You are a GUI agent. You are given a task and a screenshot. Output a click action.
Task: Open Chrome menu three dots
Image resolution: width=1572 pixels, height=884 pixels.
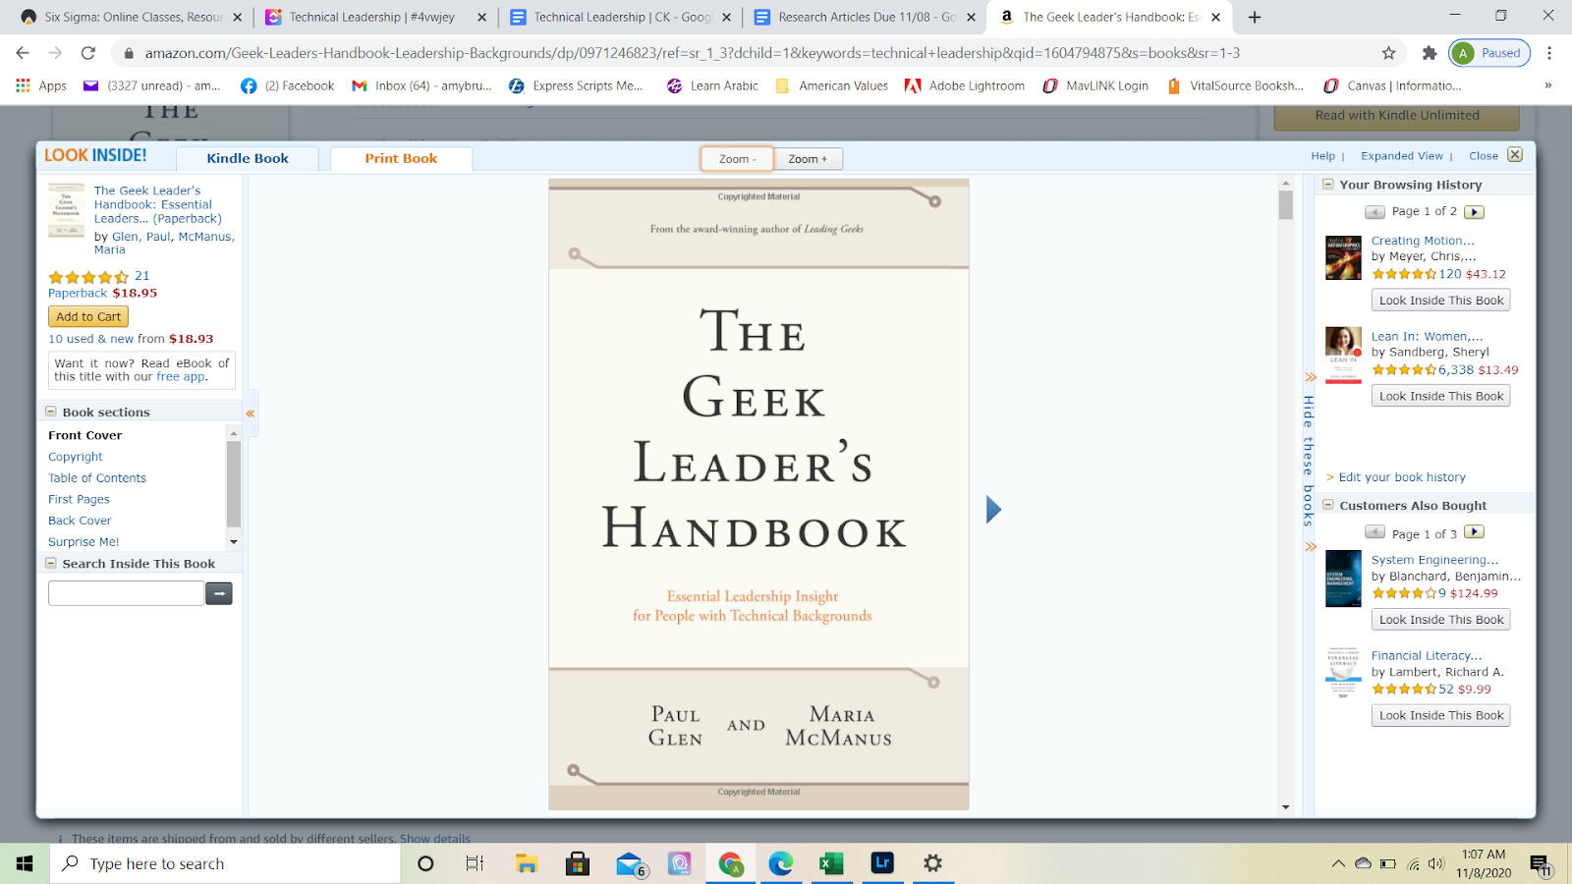[x=1549, y=53]
